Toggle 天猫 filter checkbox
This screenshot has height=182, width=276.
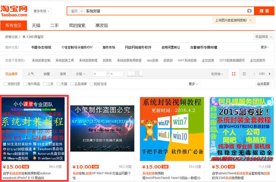(x=58, y=84)
